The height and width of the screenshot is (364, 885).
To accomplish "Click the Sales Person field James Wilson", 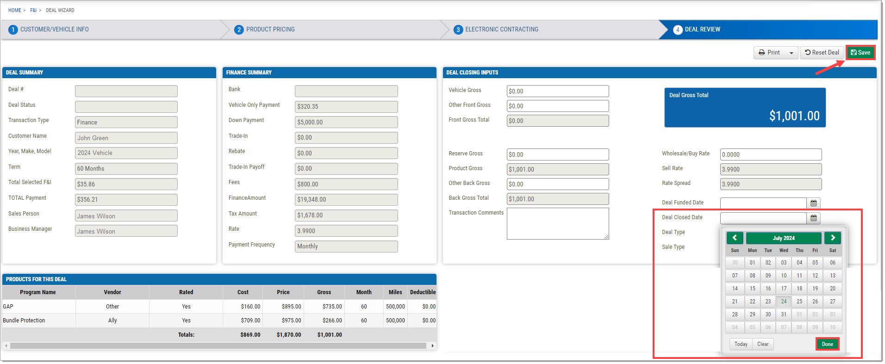I will tap(126, 216).
